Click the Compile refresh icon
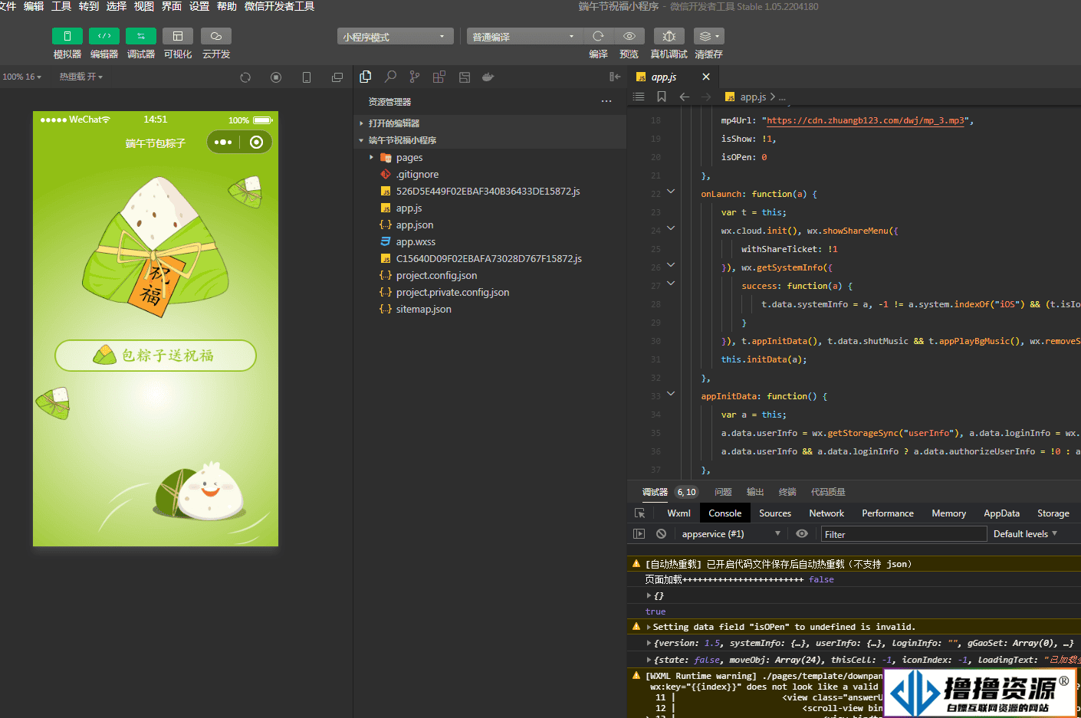Viewport: 1081px width, 718px height. tap(599, 36)
